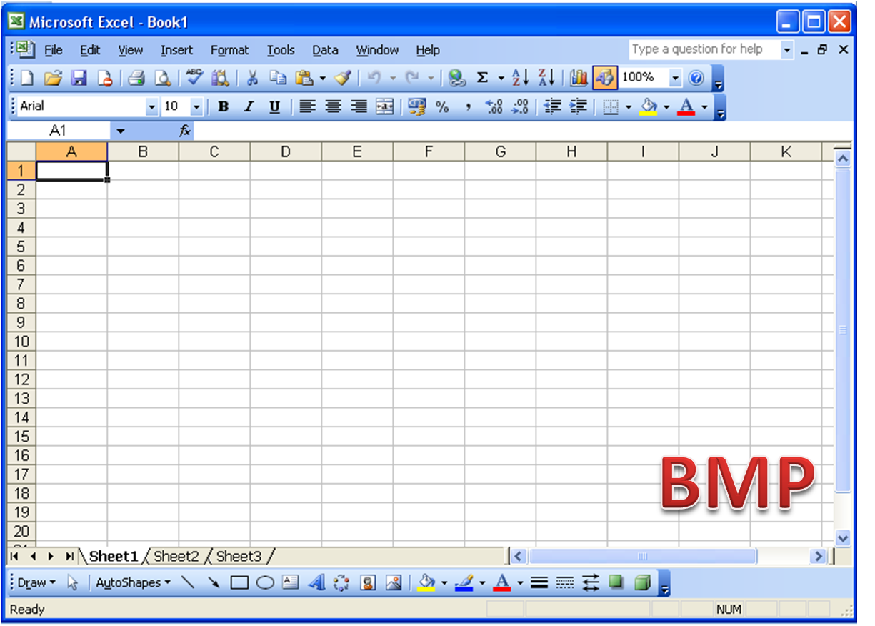Increase decimal places
Image resolution: width=875 pixels, height=626 pixels.
coord(494,107)
